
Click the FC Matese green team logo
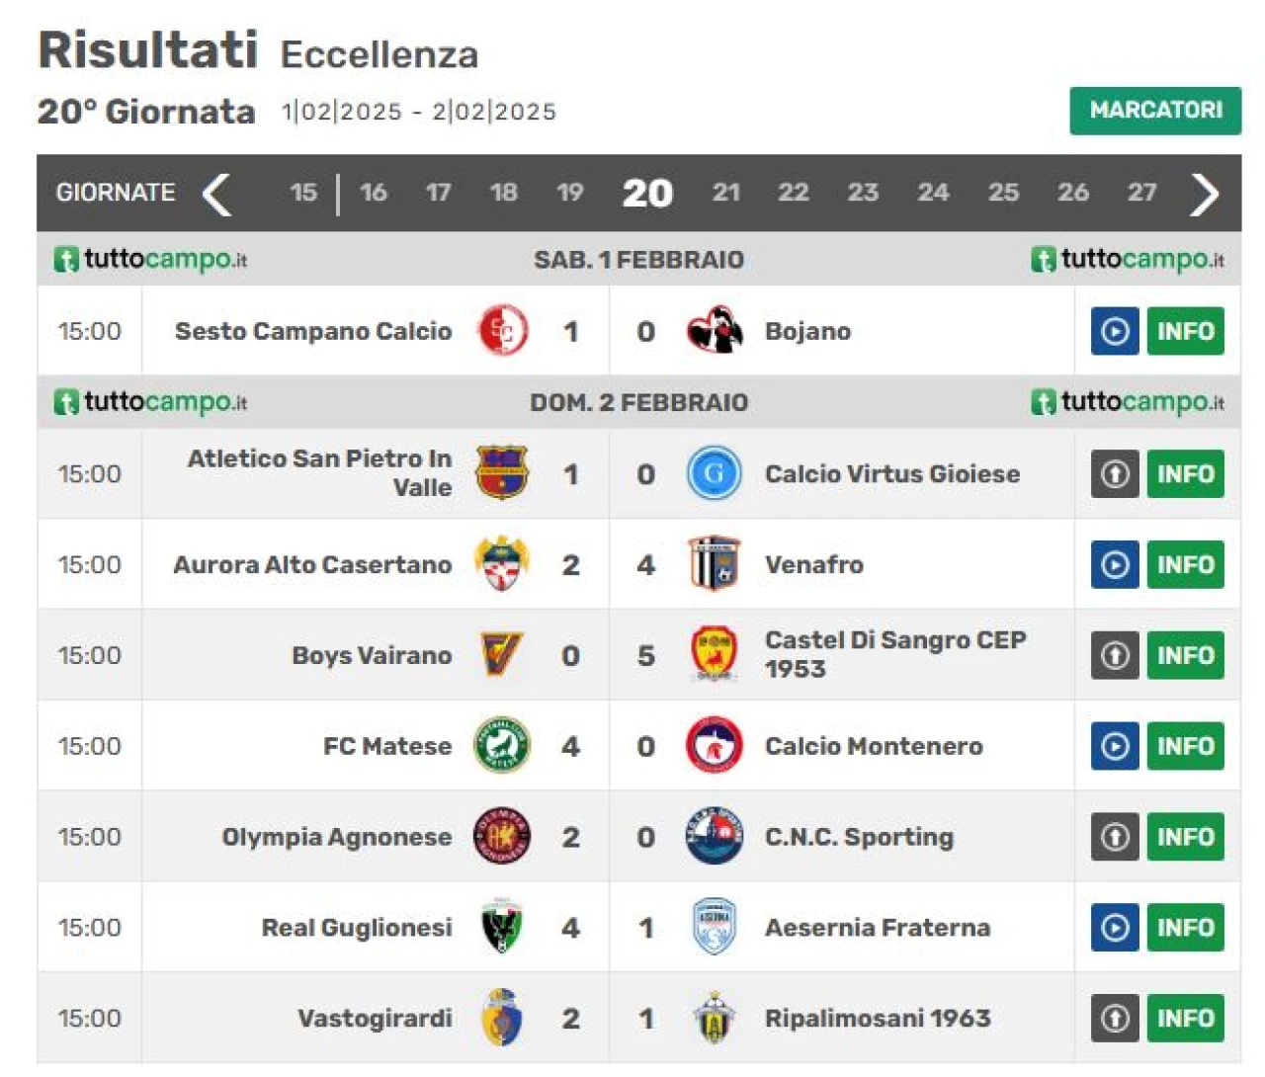[x=502, y=746]
